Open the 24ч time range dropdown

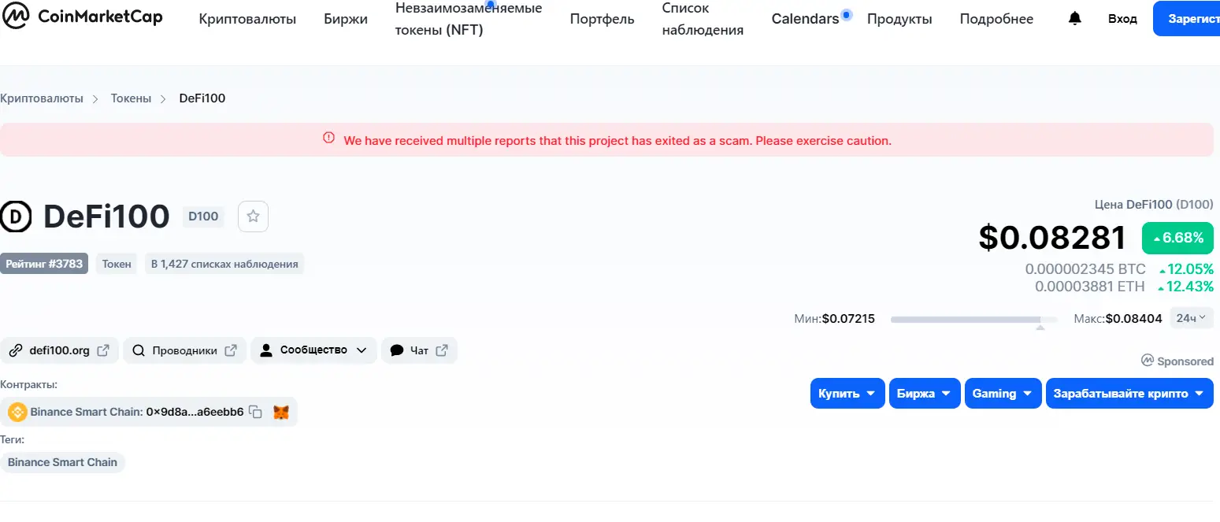(x=1192, y=318)
